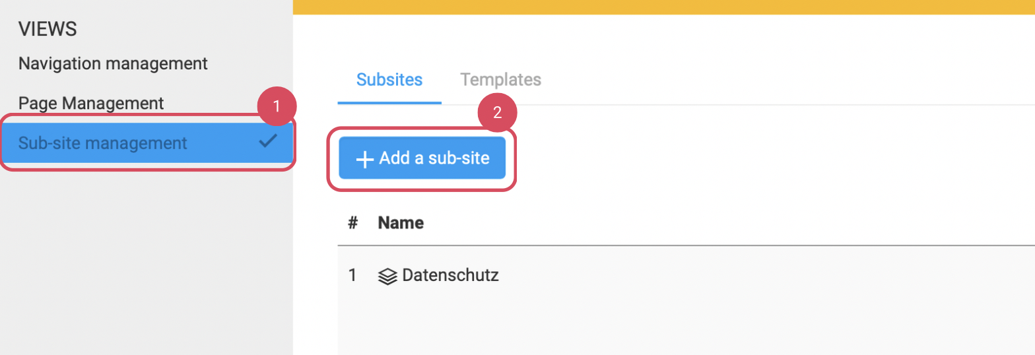
Task: Click the blue underline beneath Subsites tab
Action: click(x=389, y=103)
